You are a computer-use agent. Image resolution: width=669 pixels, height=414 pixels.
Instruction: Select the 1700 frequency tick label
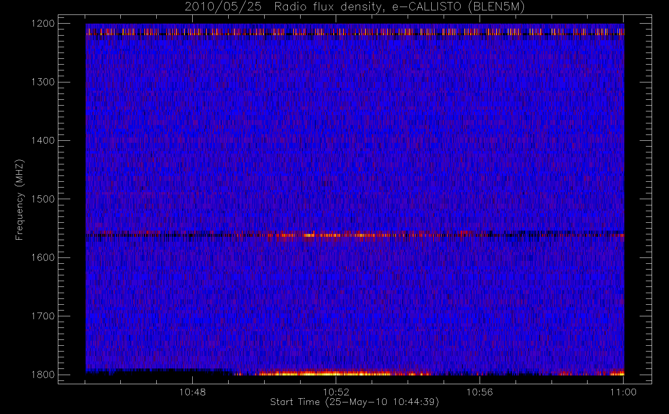click(43, 316)
